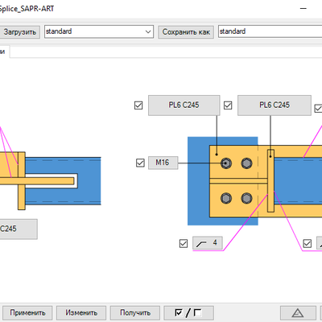Image resolution: width=322 pixels, height=322 pixels.
Task: Toggle the checkbox beside weld size 4
Action: [184, 243]
